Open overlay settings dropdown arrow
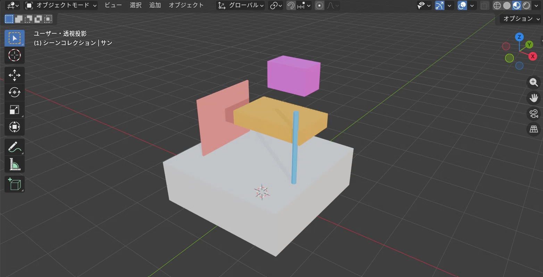 pos(472,6)
